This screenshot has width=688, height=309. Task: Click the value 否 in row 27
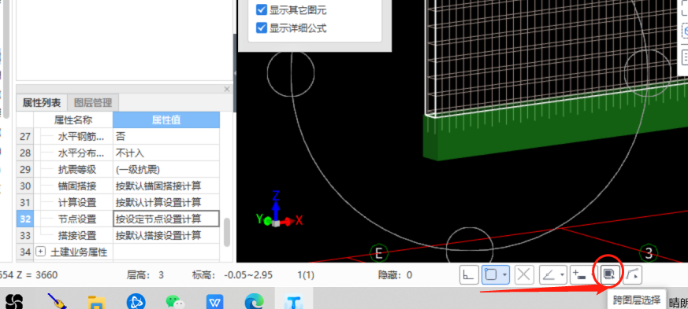165,137
